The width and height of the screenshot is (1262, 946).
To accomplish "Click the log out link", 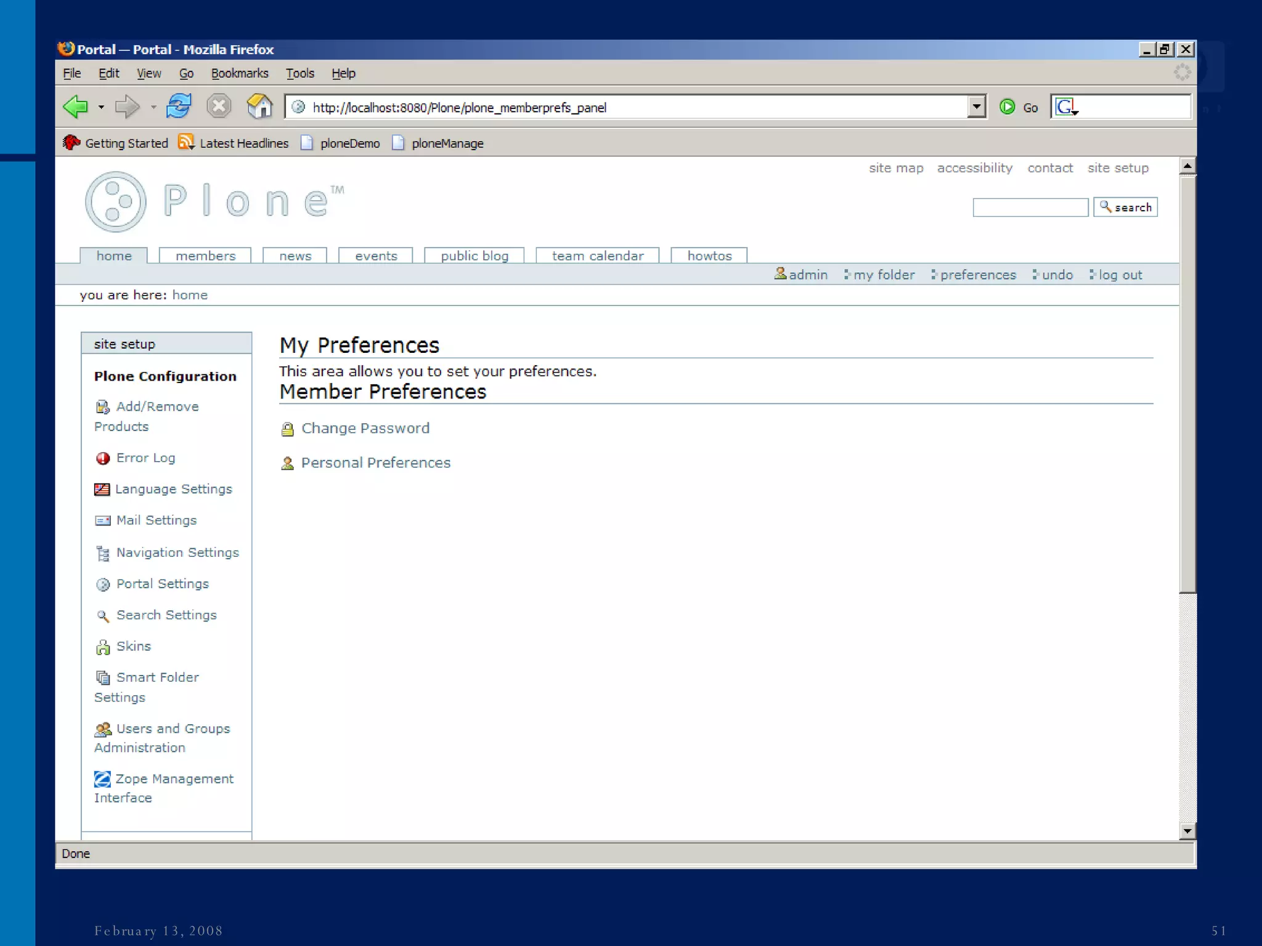I will pyautogui.click(x=1120, y=275).
